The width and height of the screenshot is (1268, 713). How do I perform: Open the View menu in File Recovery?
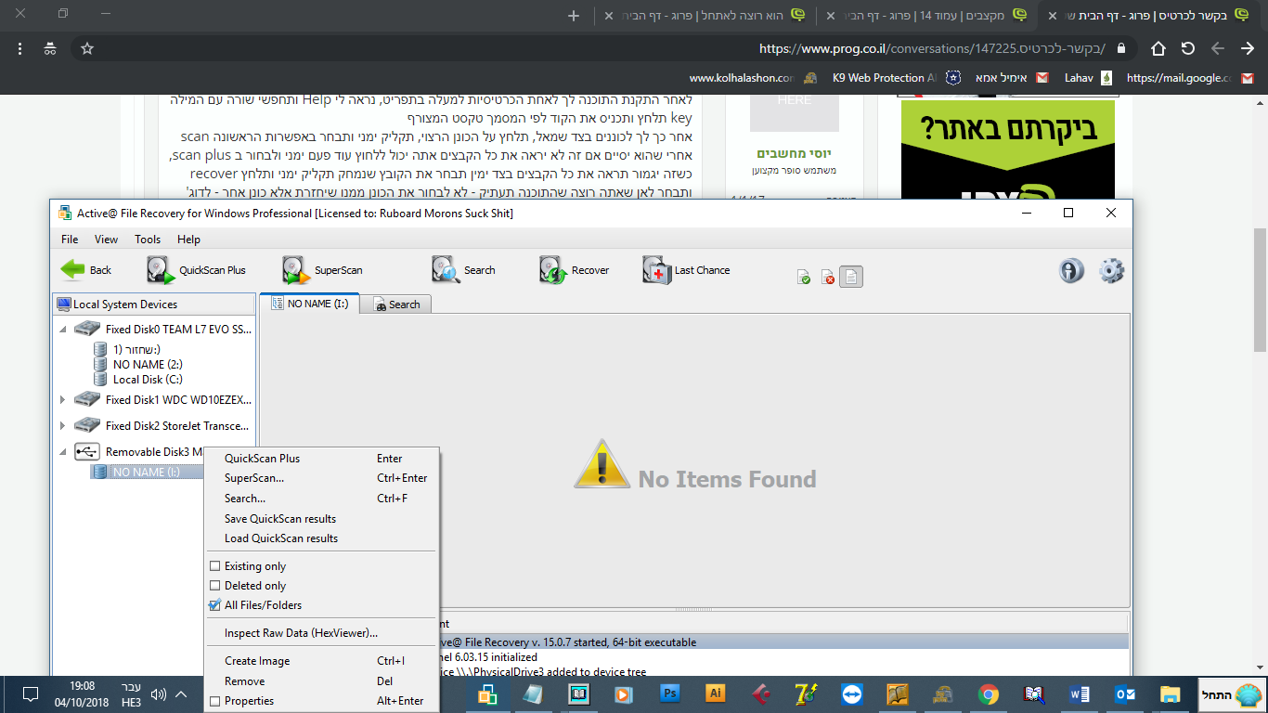[x=107, y=240]
